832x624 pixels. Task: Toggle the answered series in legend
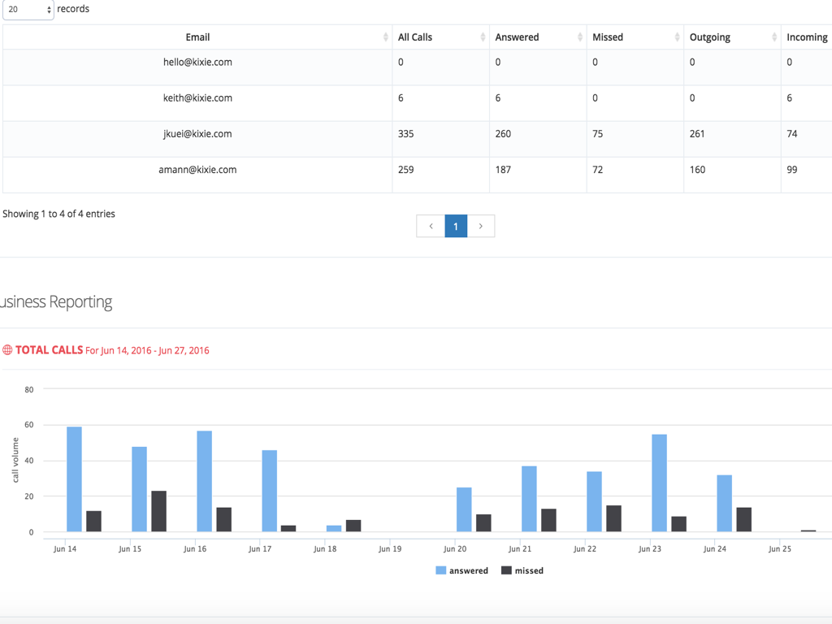[x=468, y=570]
